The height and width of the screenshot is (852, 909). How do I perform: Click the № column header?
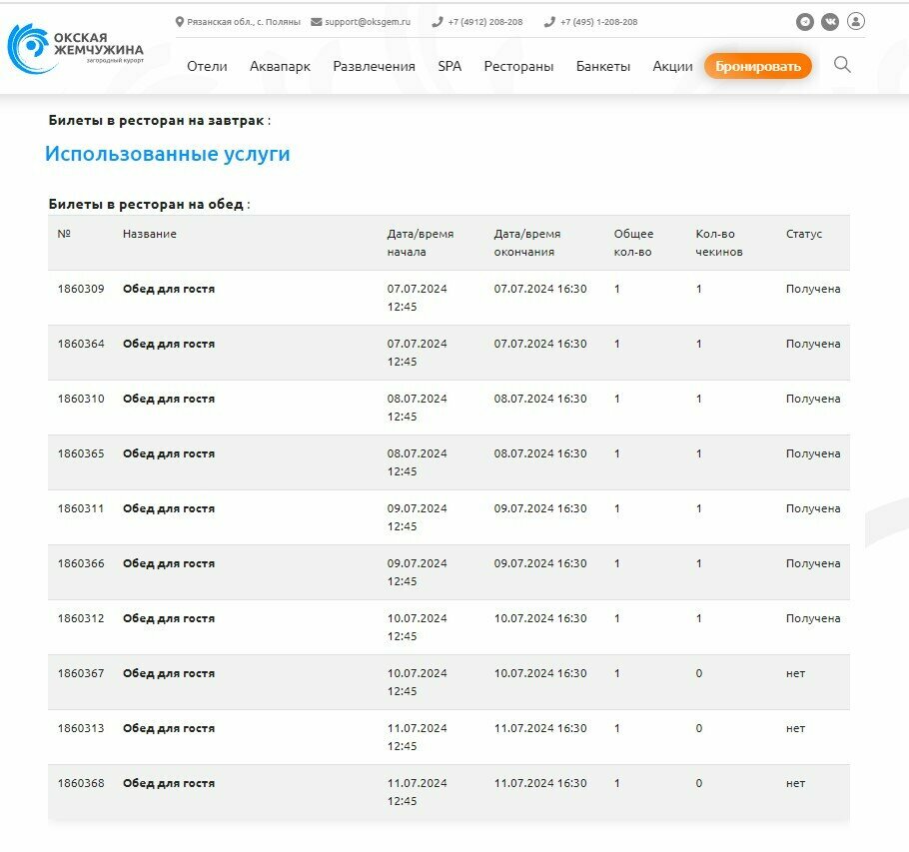pyautogui.click(x=64, y=234)
